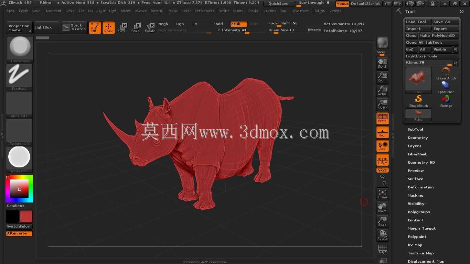Click the AAHalf icon
Screen dimensions: 470x264
(x=383, y=104)
